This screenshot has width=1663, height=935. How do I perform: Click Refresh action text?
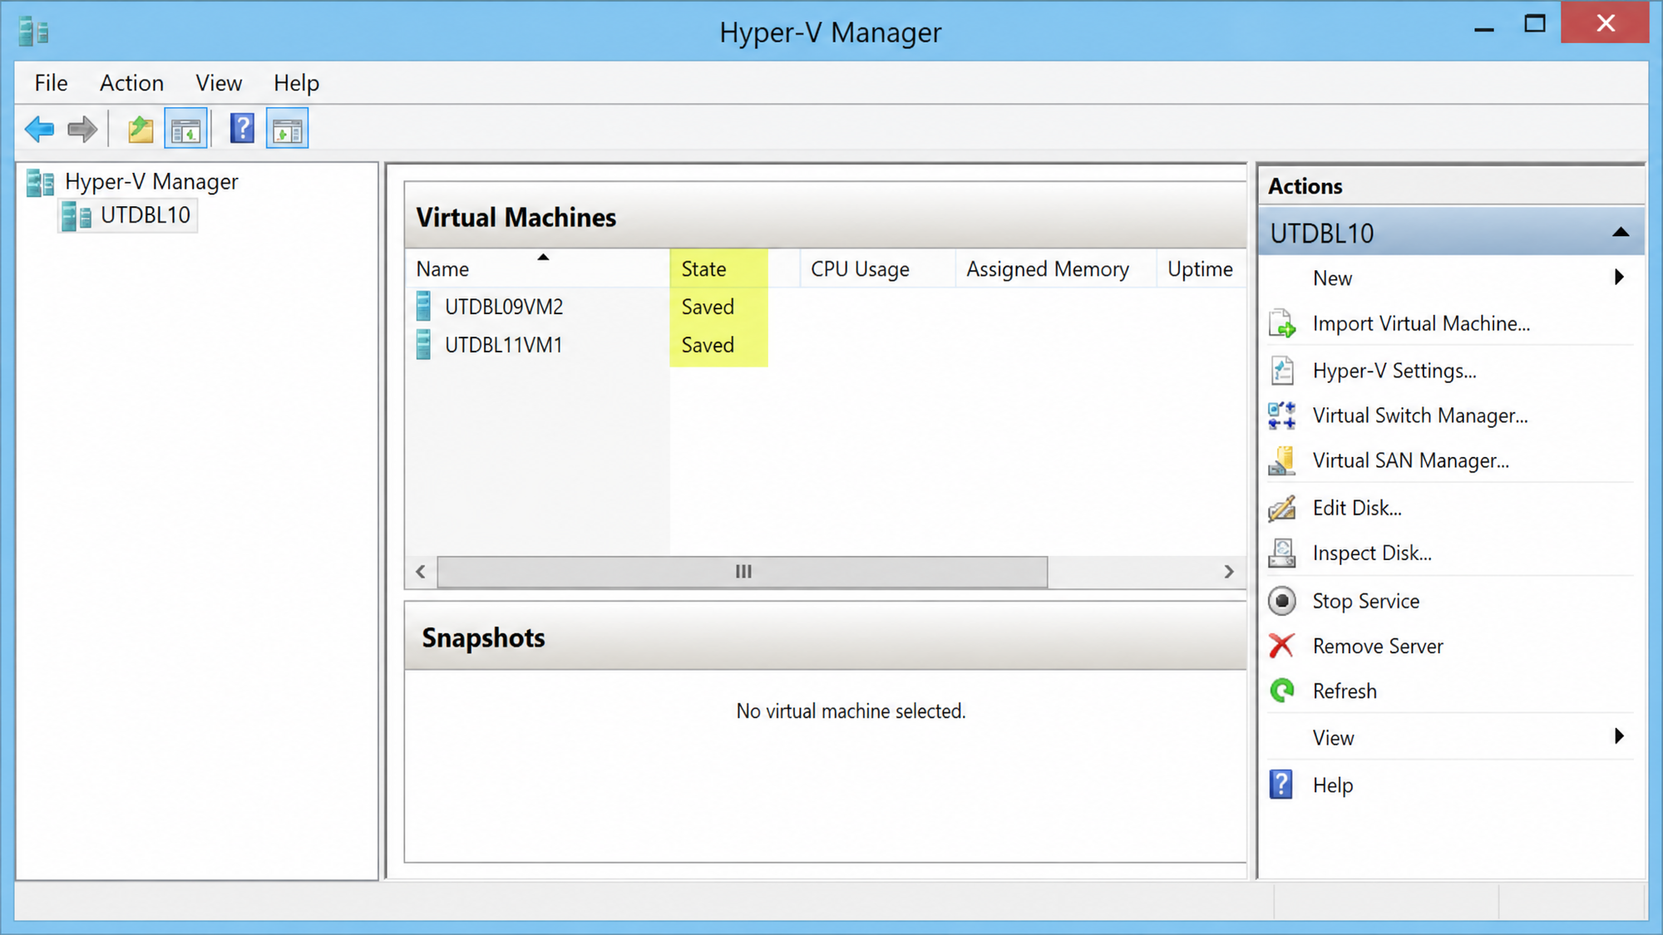click(x=1345, y=691)
